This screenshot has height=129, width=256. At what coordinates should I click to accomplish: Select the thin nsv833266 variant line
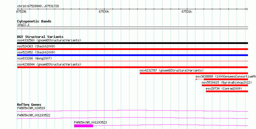[x=132, y=61]
